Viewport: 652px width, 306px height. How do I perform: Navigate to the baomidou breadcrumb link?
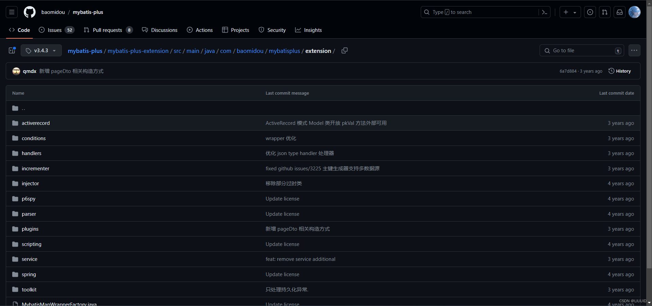pyautogui.click(x=250, y=51)
